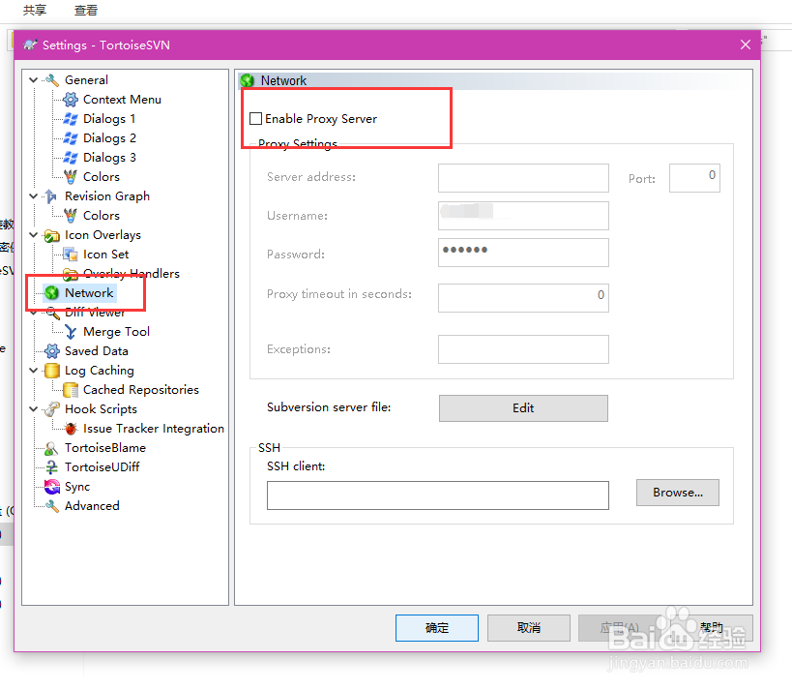Select Merge Tool settings page

click(x=117, y=332)
